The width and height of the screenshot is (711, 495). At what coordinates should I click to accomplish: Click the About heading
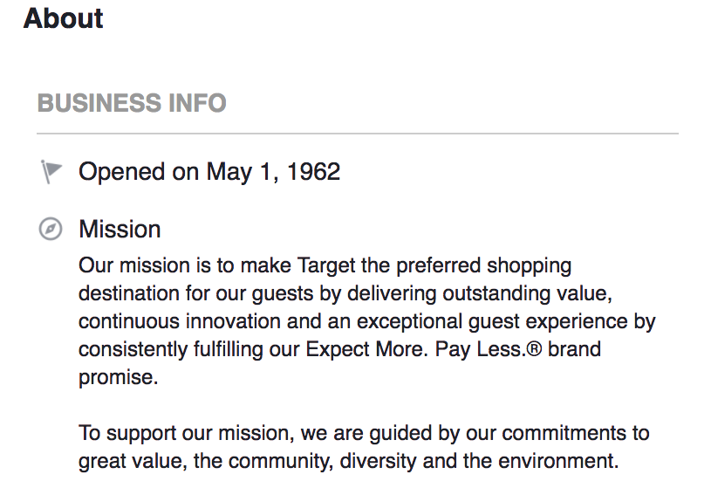[63, 18]
